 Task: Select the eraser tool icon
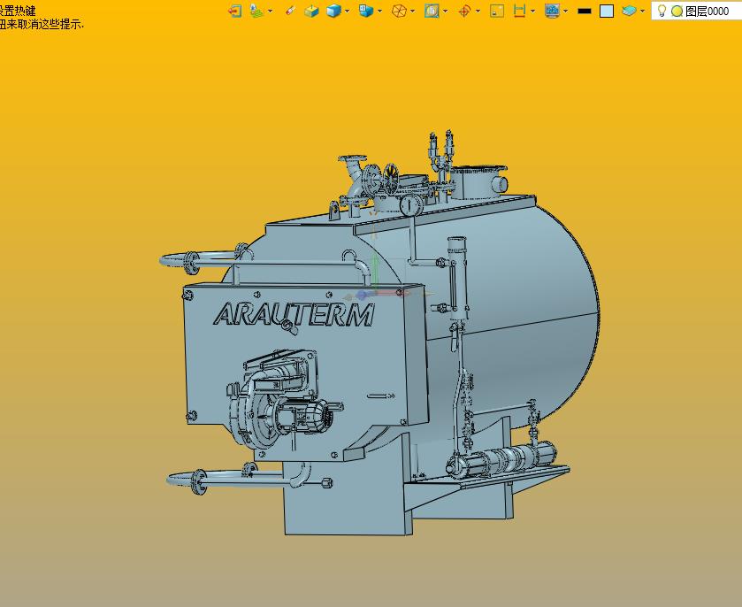[291, 11]
